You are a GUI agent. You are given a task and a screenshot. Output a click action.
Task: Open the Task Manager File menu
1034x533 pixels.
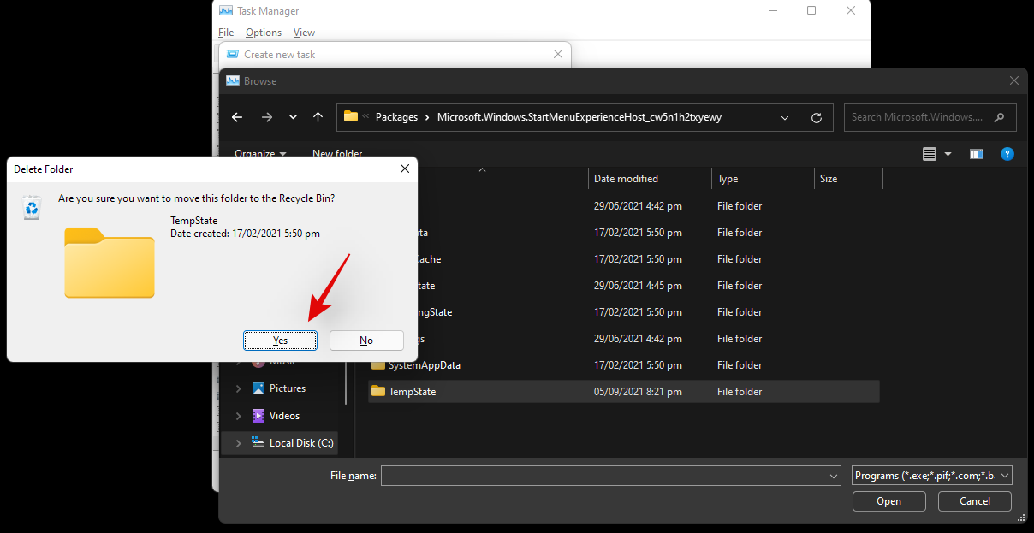(x=226, y=33)
